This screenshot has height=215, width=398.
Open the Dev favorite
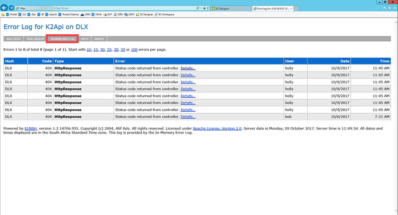pyautogui.click(x=32, y=14)
